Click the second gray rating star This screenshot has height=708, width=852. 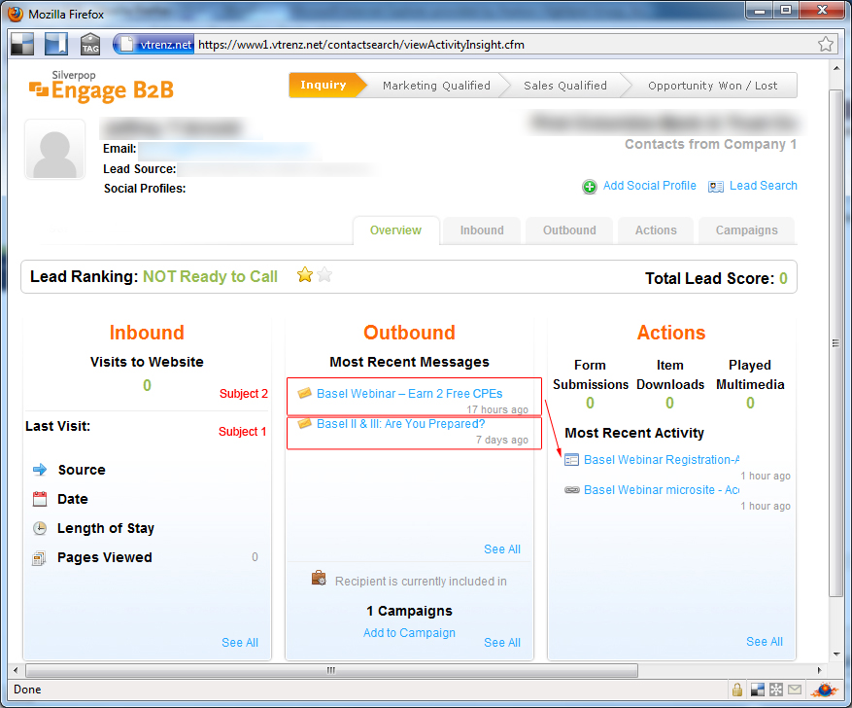pos(324,275)
